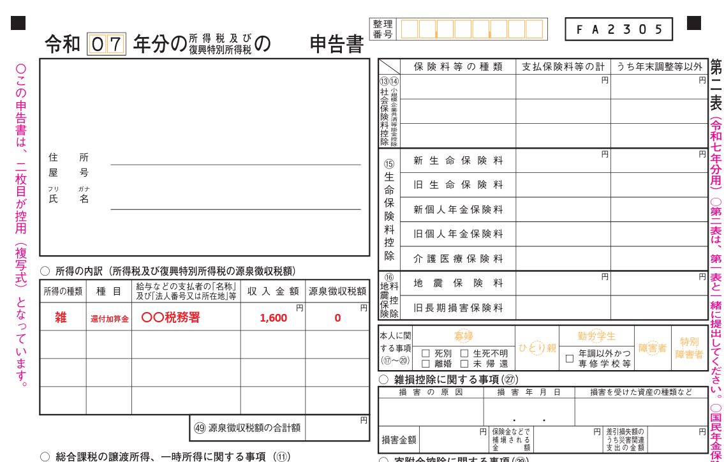724x462 pixels.
Task: Click the 新生命保険料 payment amount cell
Action: coord(563,161)
